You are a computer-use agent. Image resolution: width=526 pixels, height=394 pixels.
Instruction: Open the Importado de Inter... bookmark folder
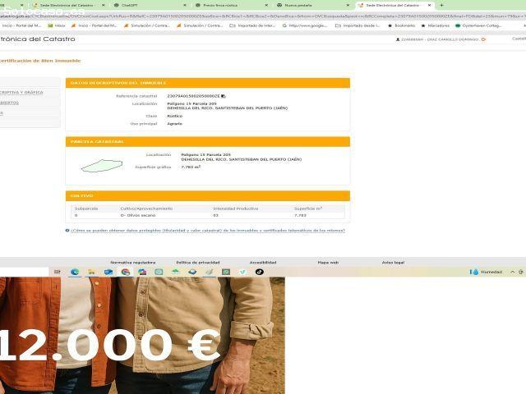[x=252, y=25]
